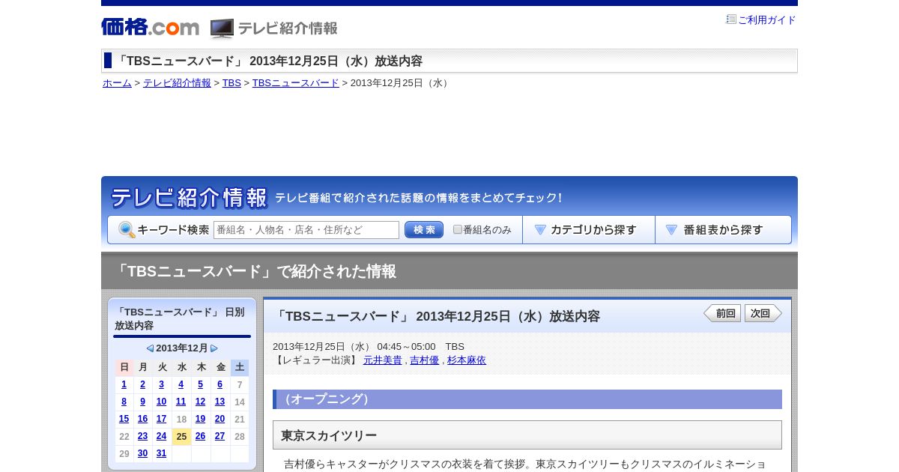Focus the keyword search input field
899x472 pixels.
(x=306, y=230)
